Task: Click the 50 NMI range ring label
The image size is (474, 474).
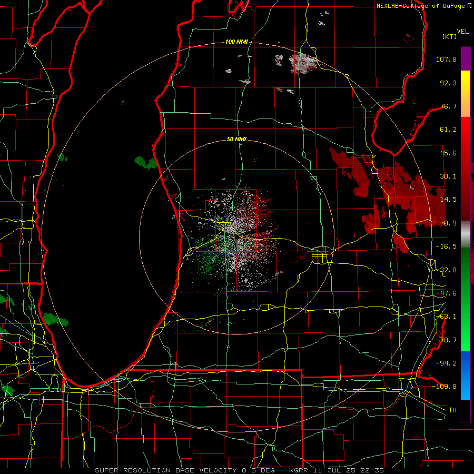Action: pos(236,140)
